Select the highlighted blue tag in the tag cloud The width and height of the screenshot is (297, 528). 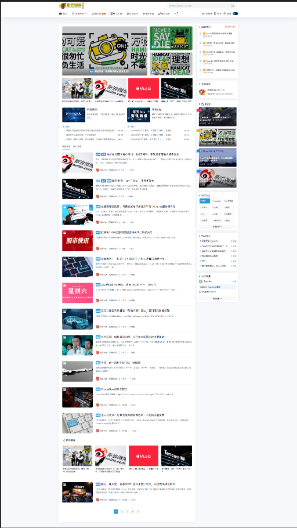[204, 201]
